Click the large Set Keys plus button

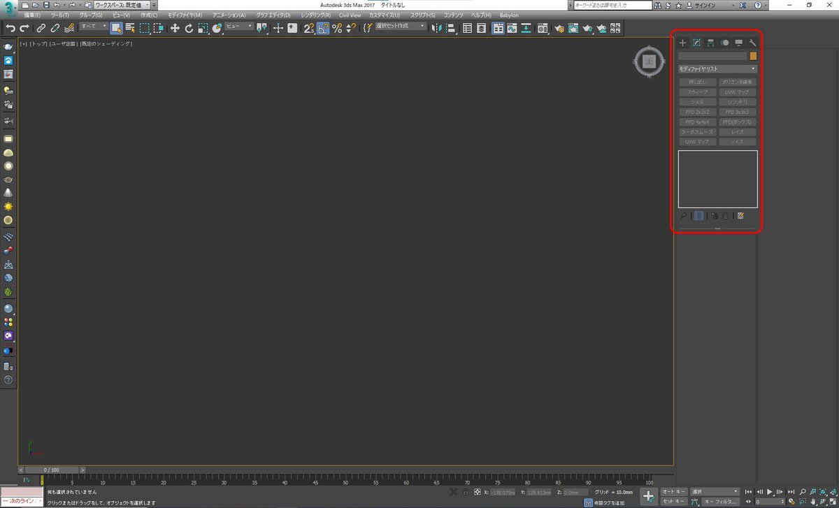648,495
